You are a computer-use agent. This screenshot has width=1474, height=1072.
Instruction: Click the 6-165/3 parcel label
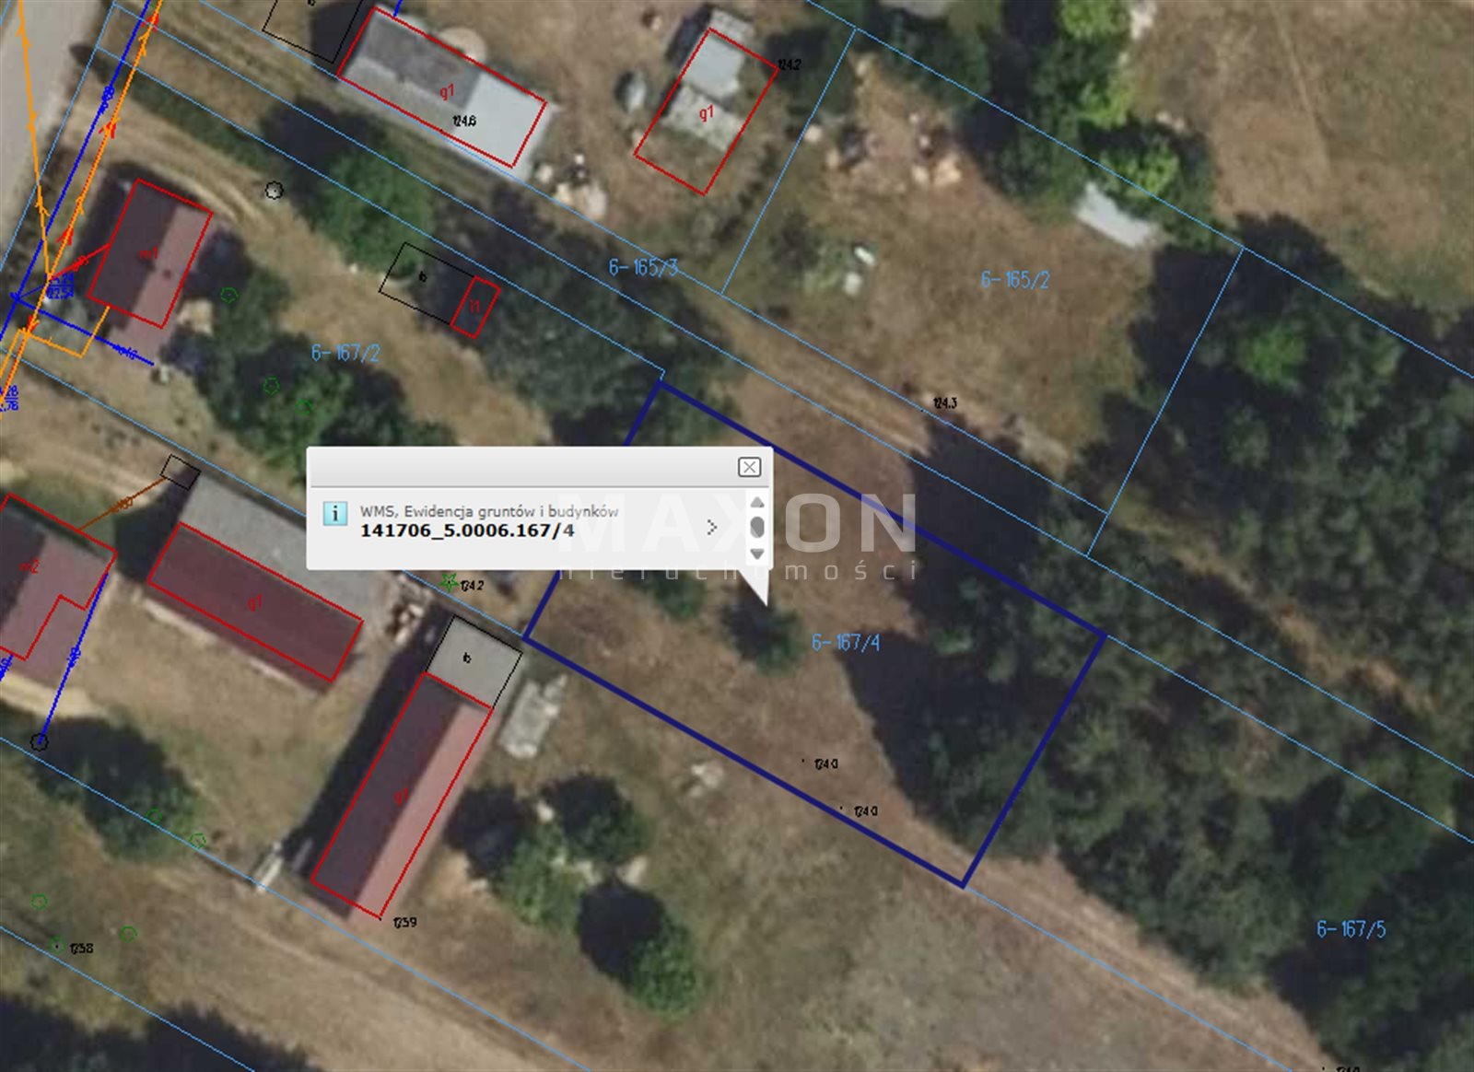click(643, 267)
